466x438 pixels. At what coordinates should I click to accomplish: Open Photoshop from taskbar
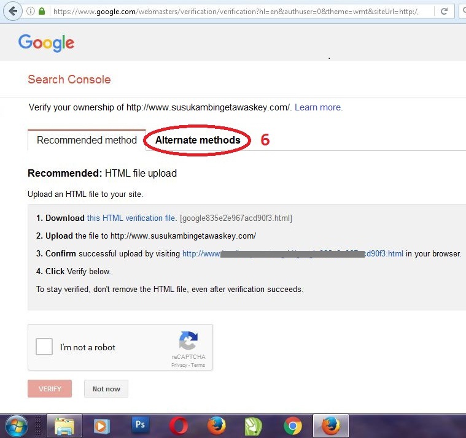pos(140,425)
